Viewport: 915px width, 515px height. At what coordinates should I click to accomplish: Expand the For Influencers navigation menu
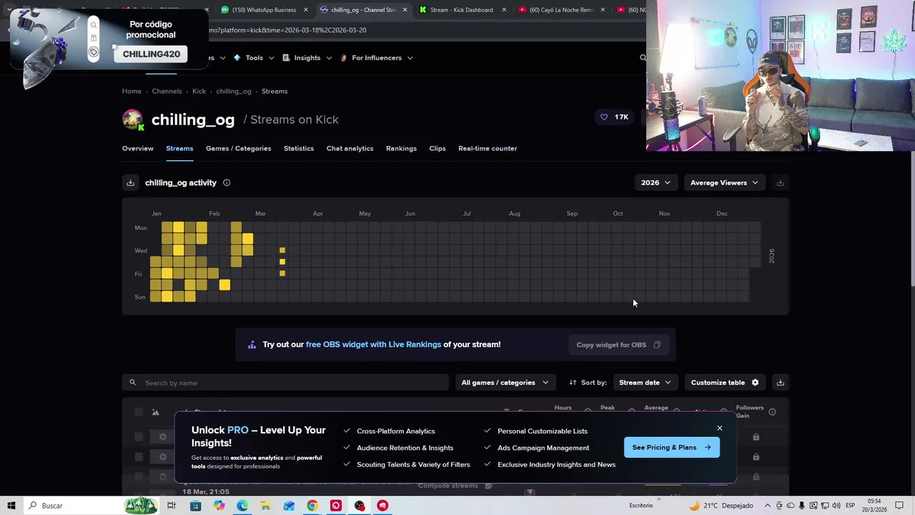tap(377, 58)
